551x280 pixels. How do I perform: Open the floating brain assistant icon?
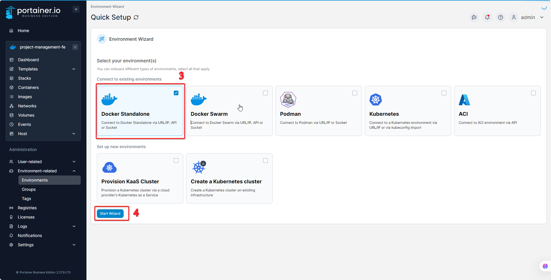[x=545, y=266]
